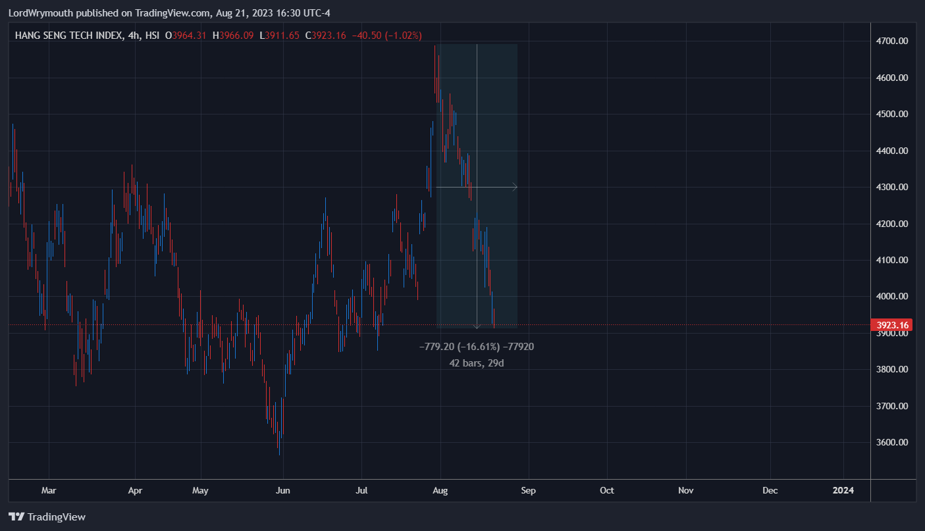Click the Jun label on time axis
Image resolution: width=925 pixels, height=531 pixels.
click(x=282, y=491)
